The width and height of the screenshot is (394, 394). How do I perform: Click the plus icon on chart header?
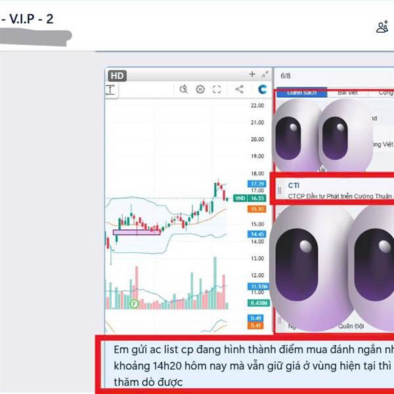tap(252, 74)
